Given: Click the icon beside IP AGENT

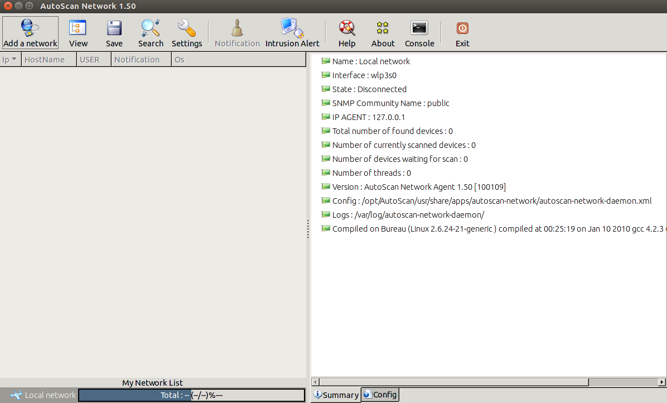Looking at the screenshot, I should click(326, 117).
